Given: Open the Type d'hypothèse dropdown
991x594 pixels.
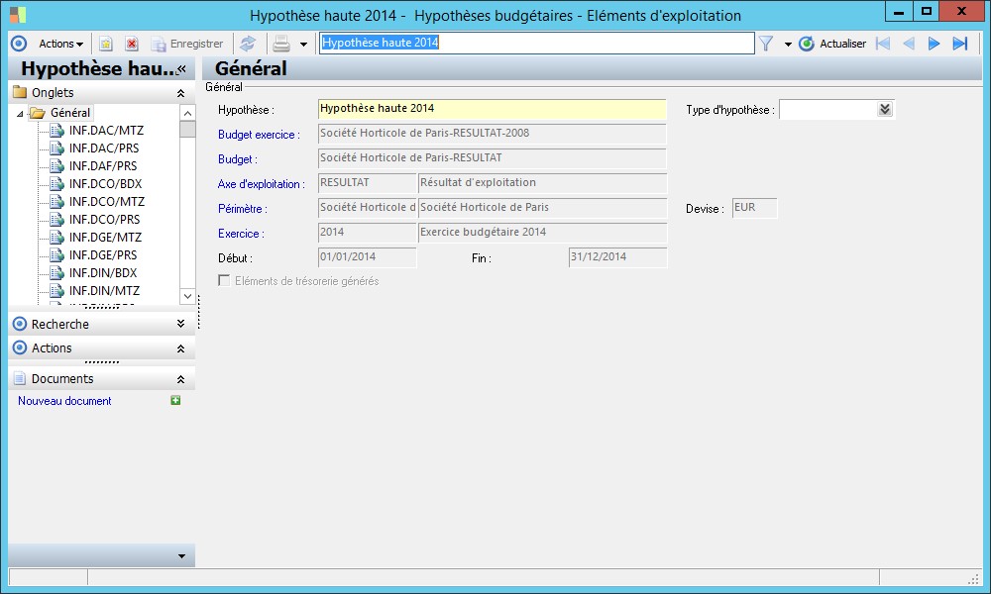Looking at the screenshot, I should (885, 109).
